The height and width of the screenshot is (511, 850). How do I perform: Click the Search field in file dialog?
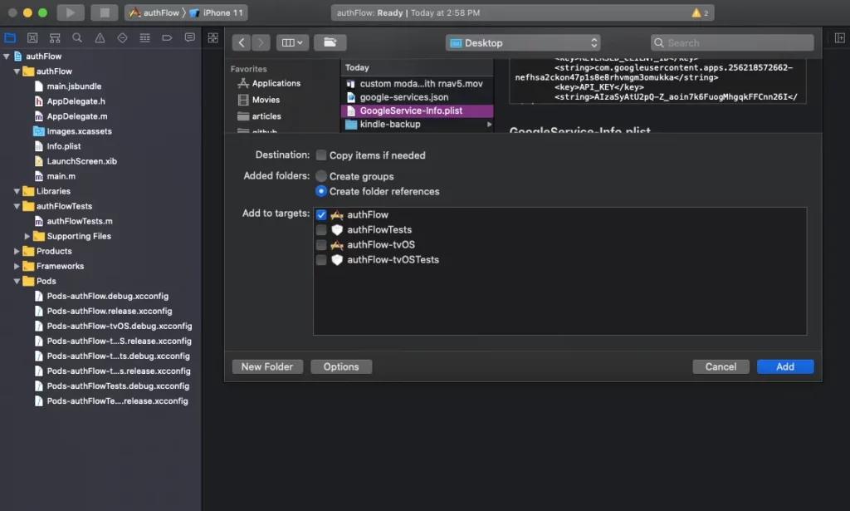(x=732, y=43)
